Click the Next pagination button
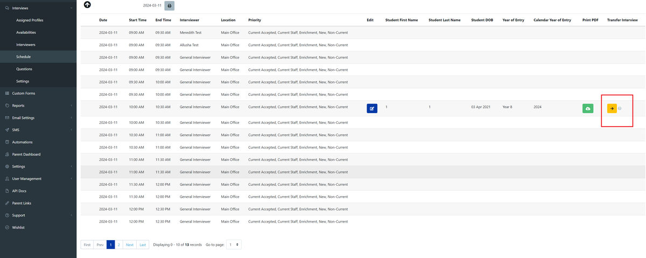Screen dimensions: 646x258 click(130, 245)
